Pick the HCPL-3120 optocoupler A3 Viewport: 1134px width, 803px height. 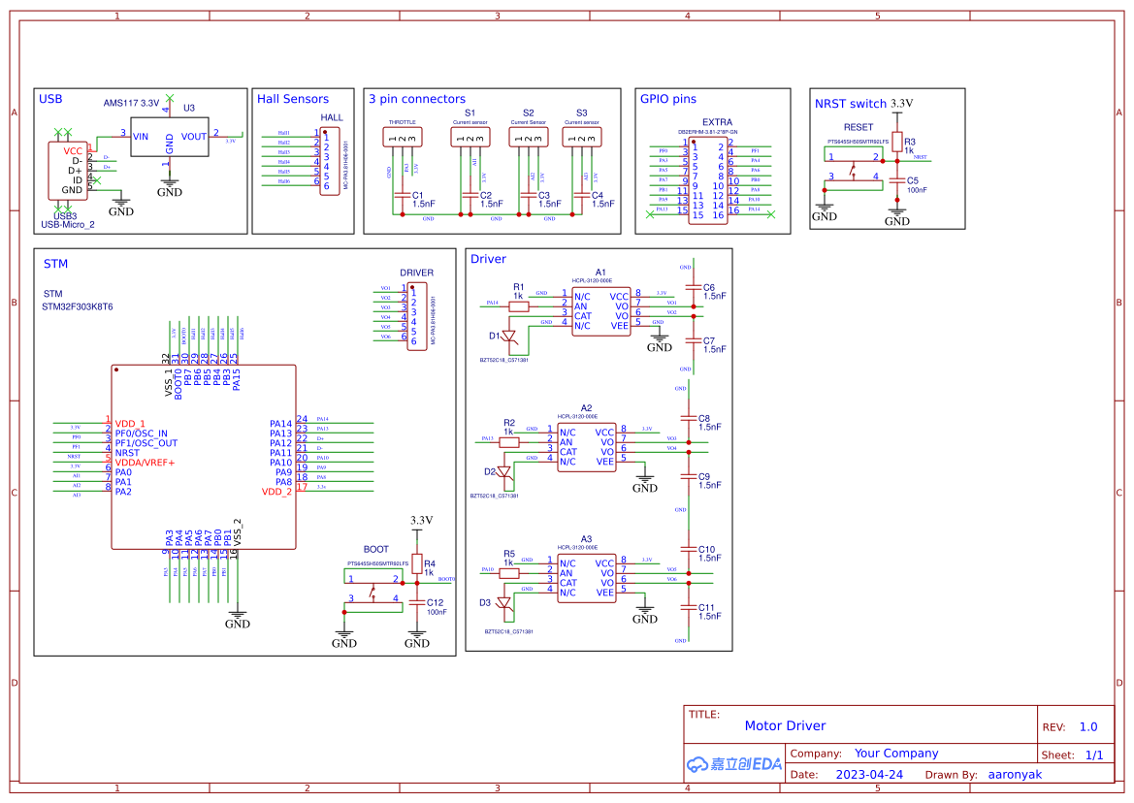point(586,577)
